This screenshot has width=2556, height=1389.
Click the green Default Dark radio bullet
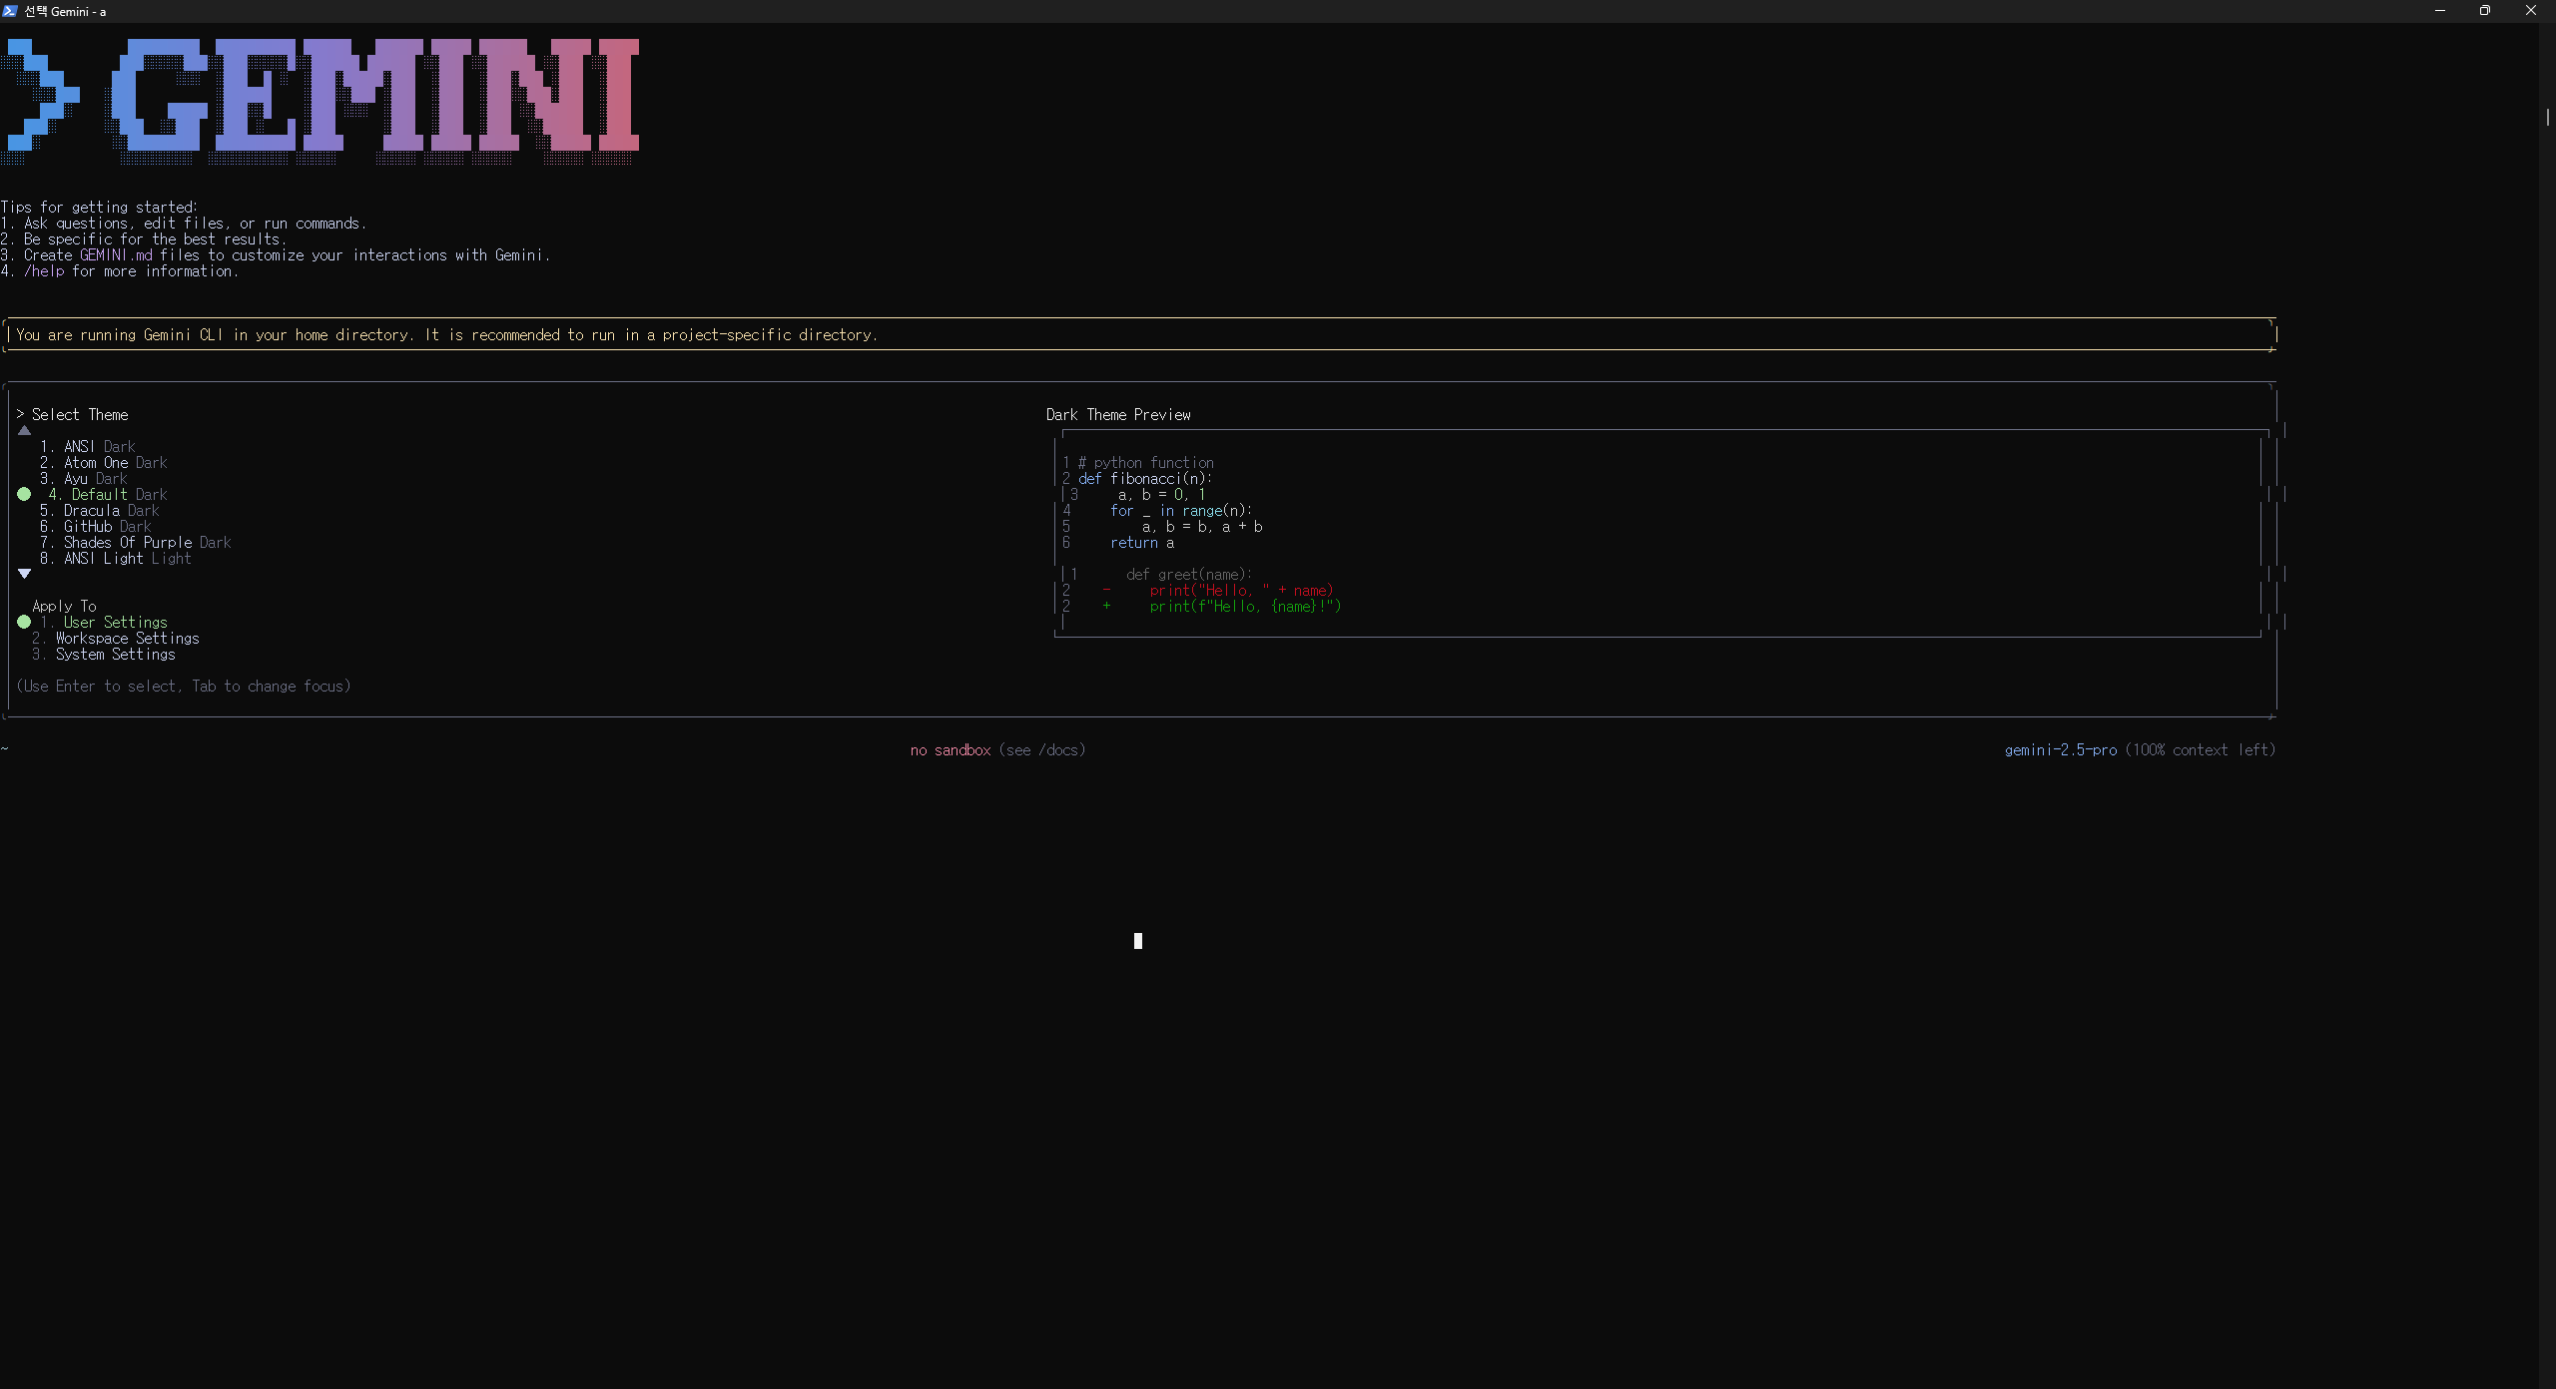24,495
